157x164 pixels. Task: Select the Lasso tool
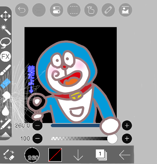click(5, 43)
